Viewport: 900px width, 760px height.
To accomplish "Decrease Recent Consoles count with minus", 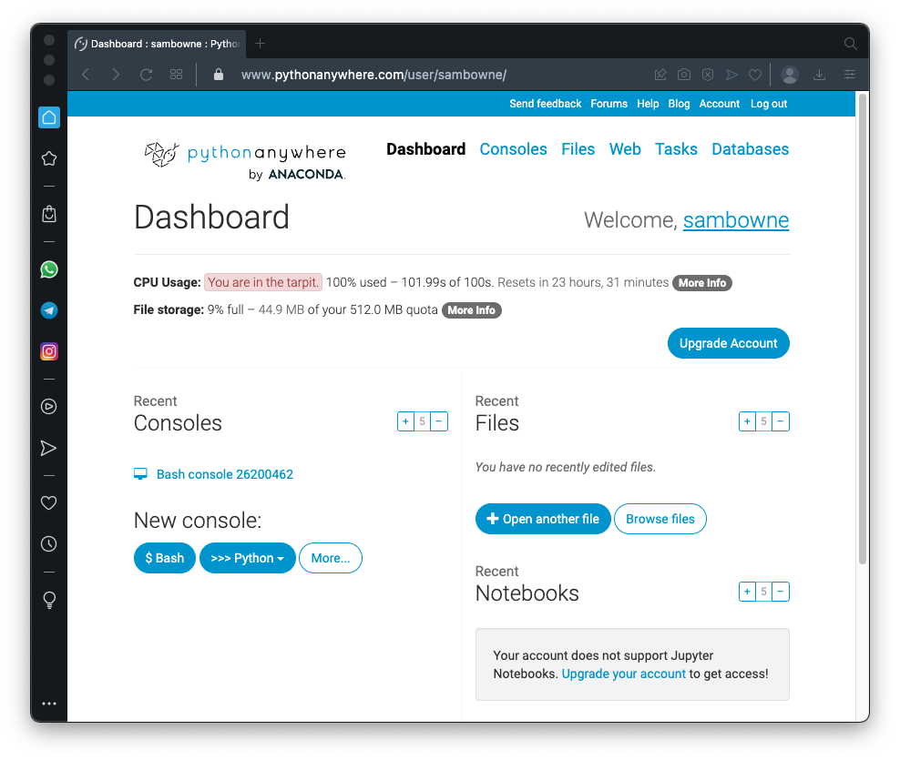I will click(x=439, y=421).
